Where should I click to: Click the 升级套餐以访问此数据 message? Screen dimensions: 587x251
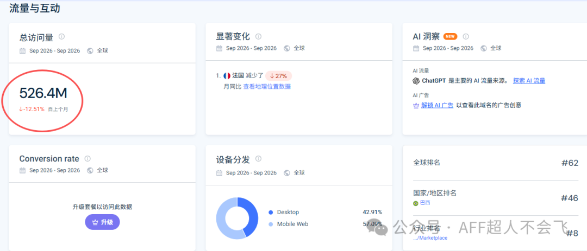[x=102, y=207]
